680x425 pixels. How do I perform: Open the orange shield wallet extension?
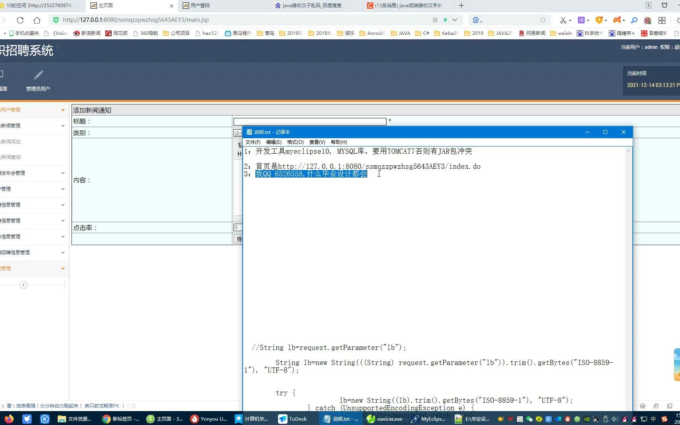point(599,20)
